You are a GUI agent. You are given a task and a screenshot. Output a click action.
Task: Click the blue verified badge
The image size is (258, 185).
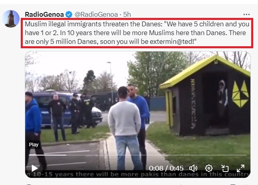pyautogui.click(x=69, y=14)
